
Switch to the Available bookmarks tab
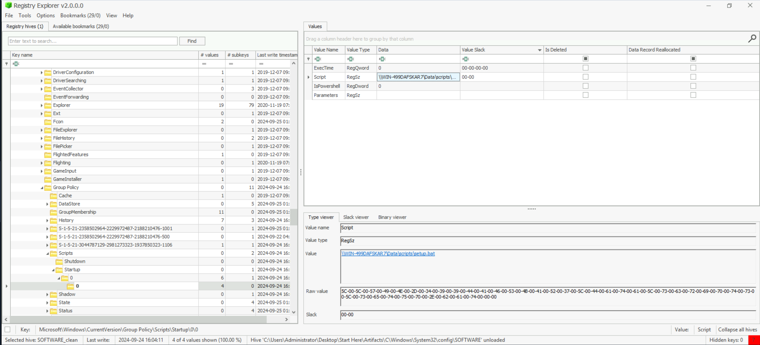click(81, 26)
